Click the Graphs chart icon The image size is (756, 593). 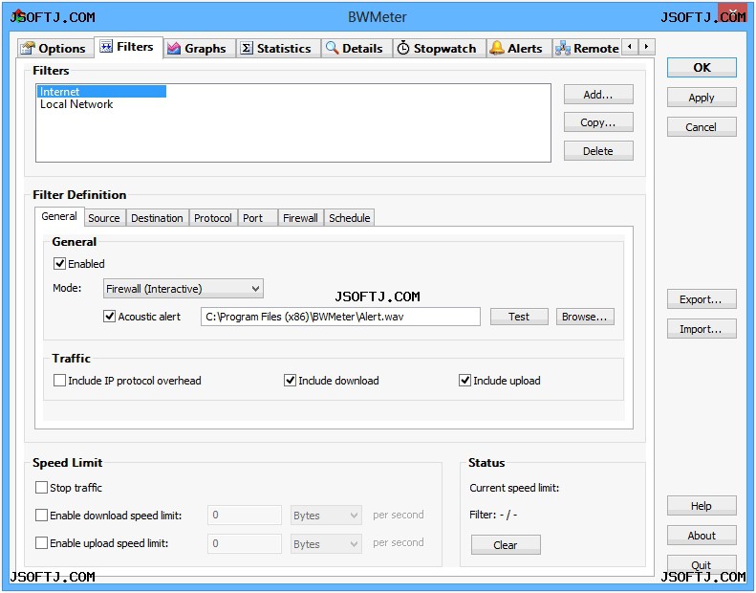174,48
